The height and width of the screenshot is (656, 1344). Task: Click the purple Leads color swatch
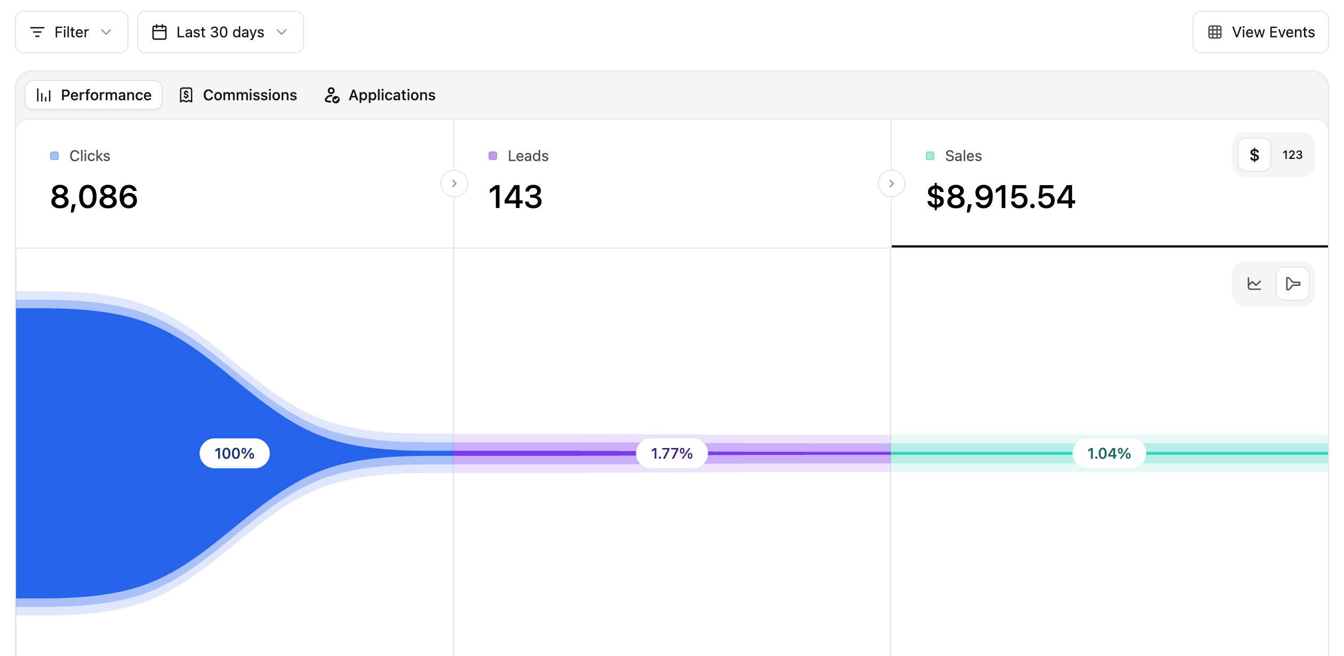(x=493, y=156)
